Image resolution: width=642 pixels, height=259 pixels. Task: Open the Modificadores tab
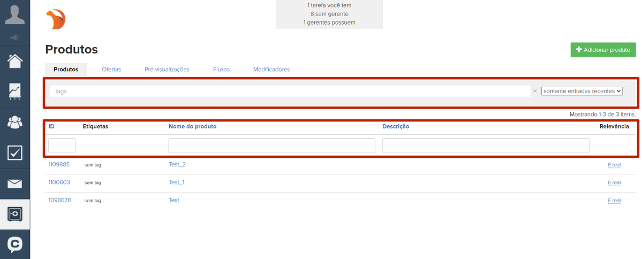[x=271, y=70]
